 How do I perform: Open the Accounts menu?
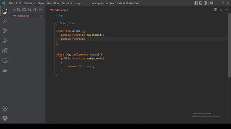coord(5,108)
